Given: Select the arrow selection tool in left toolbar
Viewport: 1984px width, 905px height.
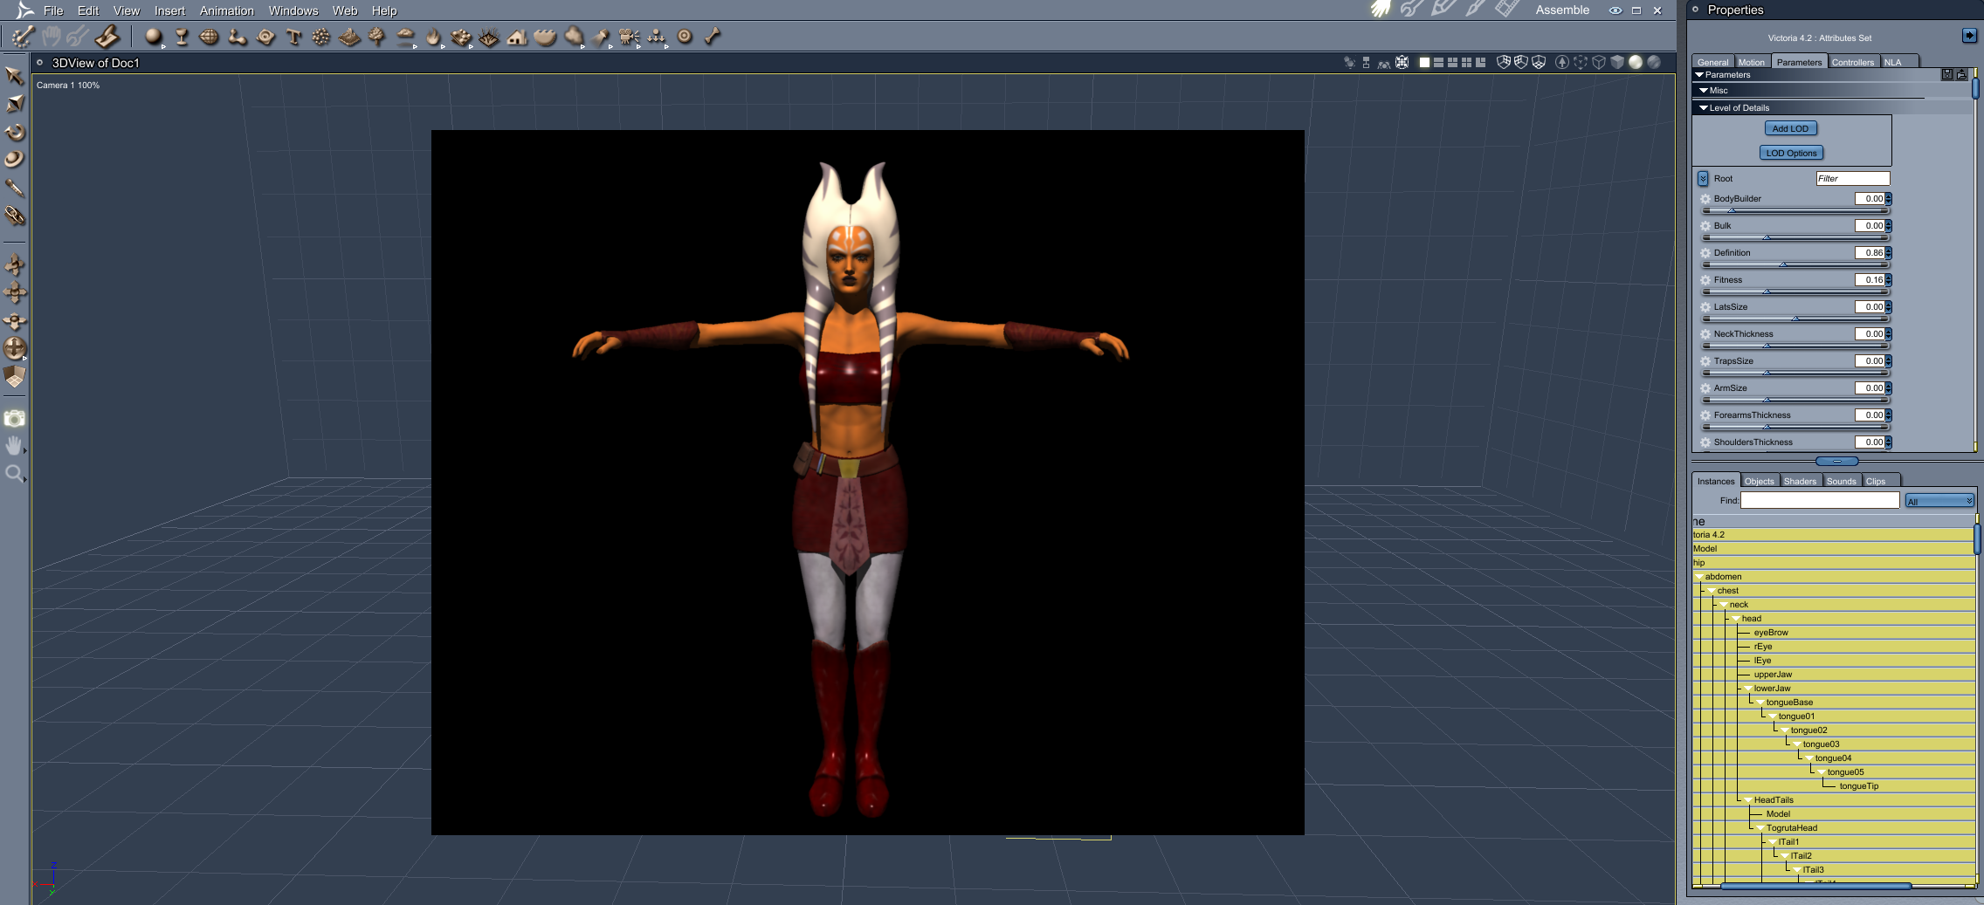Looking at the screenshot, I should click(14, 76).
